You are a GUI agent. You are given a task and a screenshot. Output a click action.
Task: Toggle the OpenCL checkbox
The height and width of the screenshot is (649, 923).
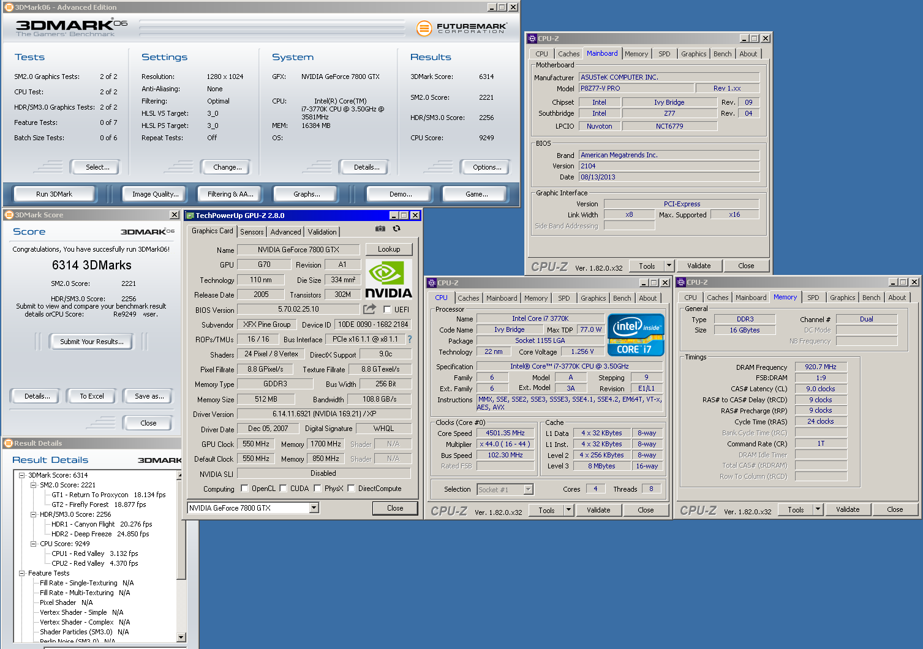(245, 489)
